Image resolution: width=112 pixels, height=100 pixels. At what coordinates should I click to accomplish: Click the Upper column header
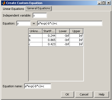[76, 31]
